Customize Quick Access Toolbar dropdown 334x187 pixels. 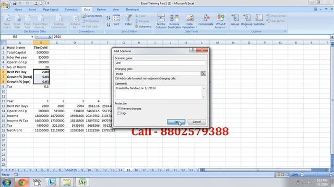coord(48,3)
